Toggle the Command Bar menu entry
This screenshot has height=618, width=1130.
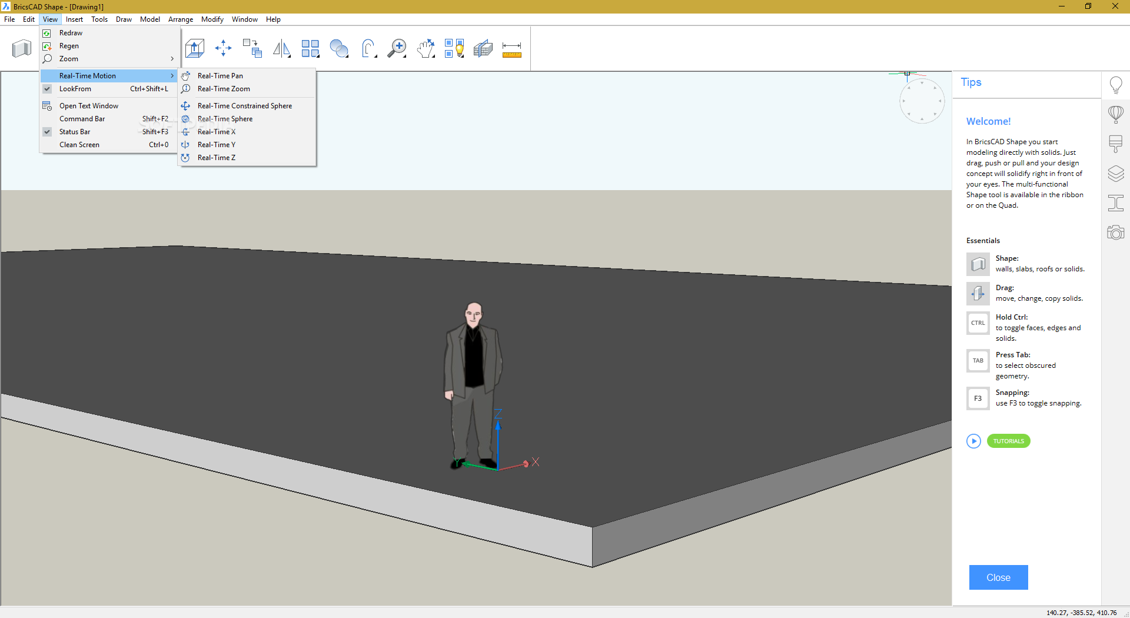pyautogui.click(x=109, y=119)
